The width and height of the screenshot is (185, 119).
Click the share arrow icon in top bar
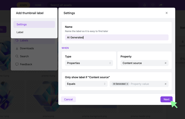[x=161, y=5]
